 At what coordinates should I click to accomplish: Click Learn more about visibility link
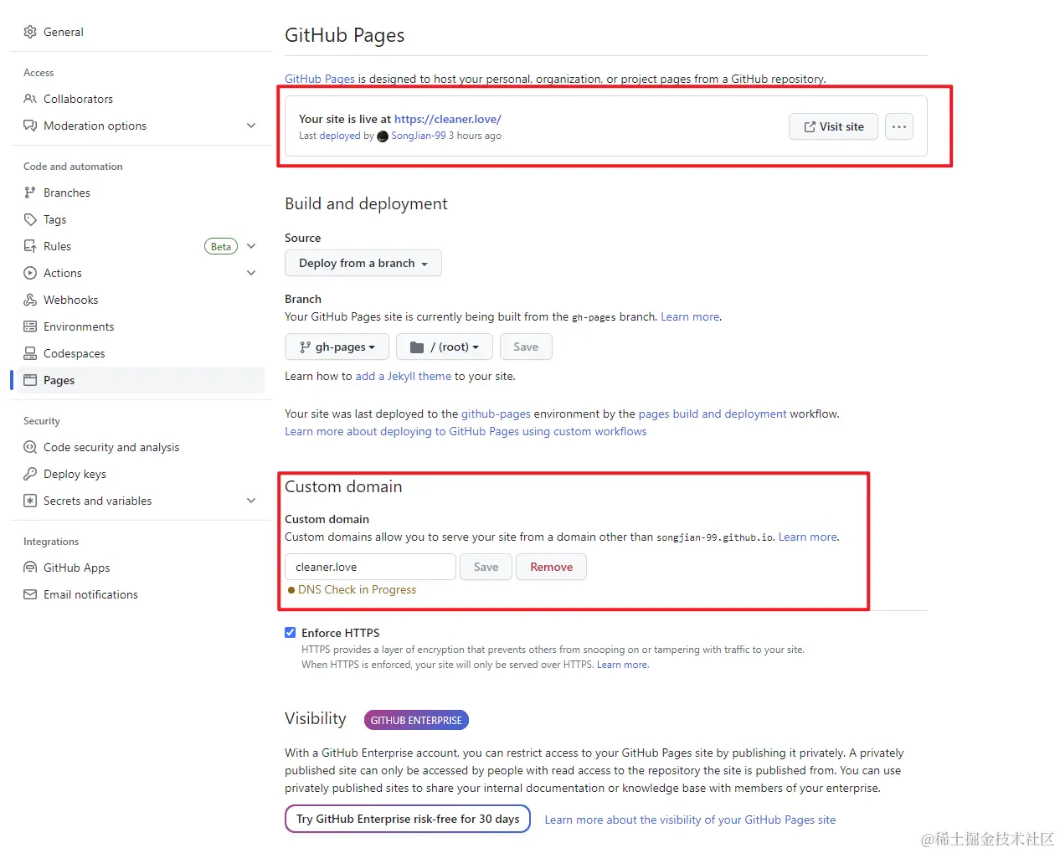pyautogui.click(x=690, y=820)
